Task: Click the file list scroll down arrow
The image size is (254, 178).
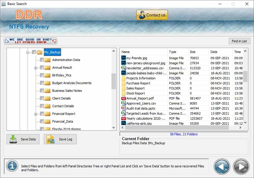Action: click(245, 123)
